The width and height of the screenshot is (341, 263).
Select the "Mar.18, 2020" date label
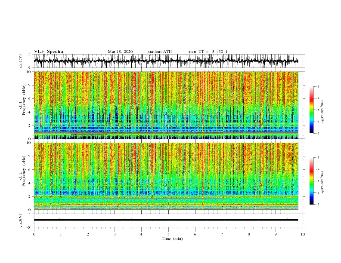coord(120,52)
